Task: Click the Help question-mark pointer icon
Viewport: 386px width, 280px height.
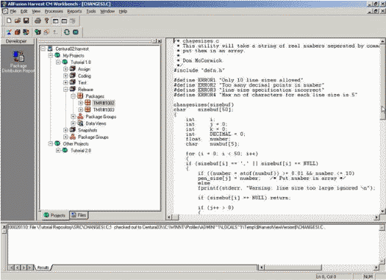Action: pos(46,21)
